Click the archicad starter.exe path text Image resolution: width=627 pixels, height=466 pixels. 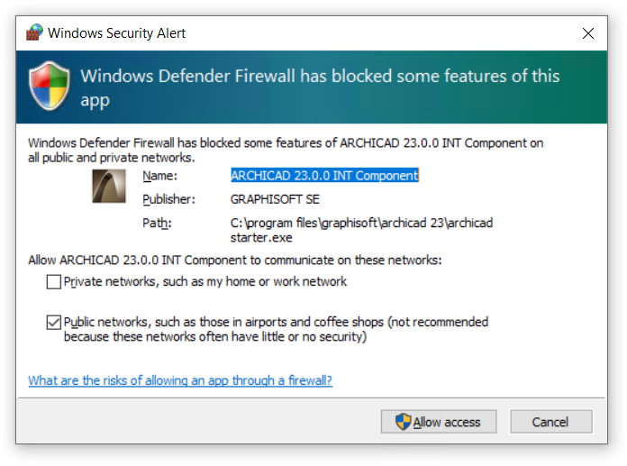point(362,230)
